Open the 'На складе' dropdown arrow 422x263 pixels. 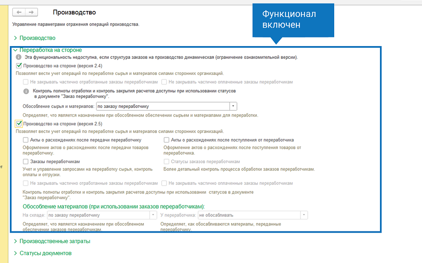click(153, 215)
